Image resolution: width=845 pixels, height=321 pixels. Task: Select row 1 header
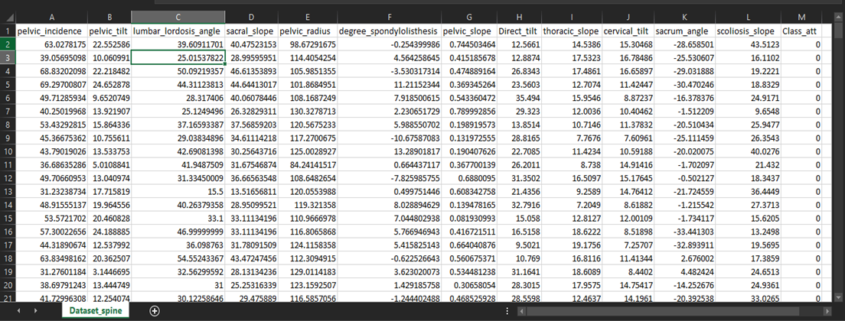pyautogui.click(x=8, y=31)
